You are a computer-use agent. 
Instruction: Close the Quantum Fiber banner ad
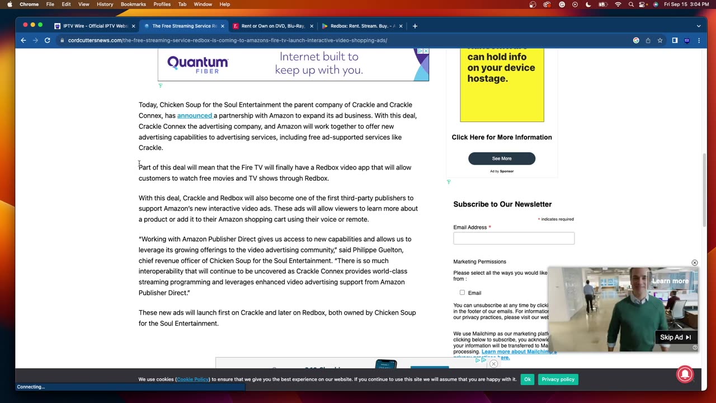click(426, 51)
